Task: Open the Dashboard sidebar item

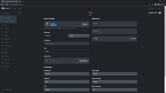Action: click(x=8, y=14)
